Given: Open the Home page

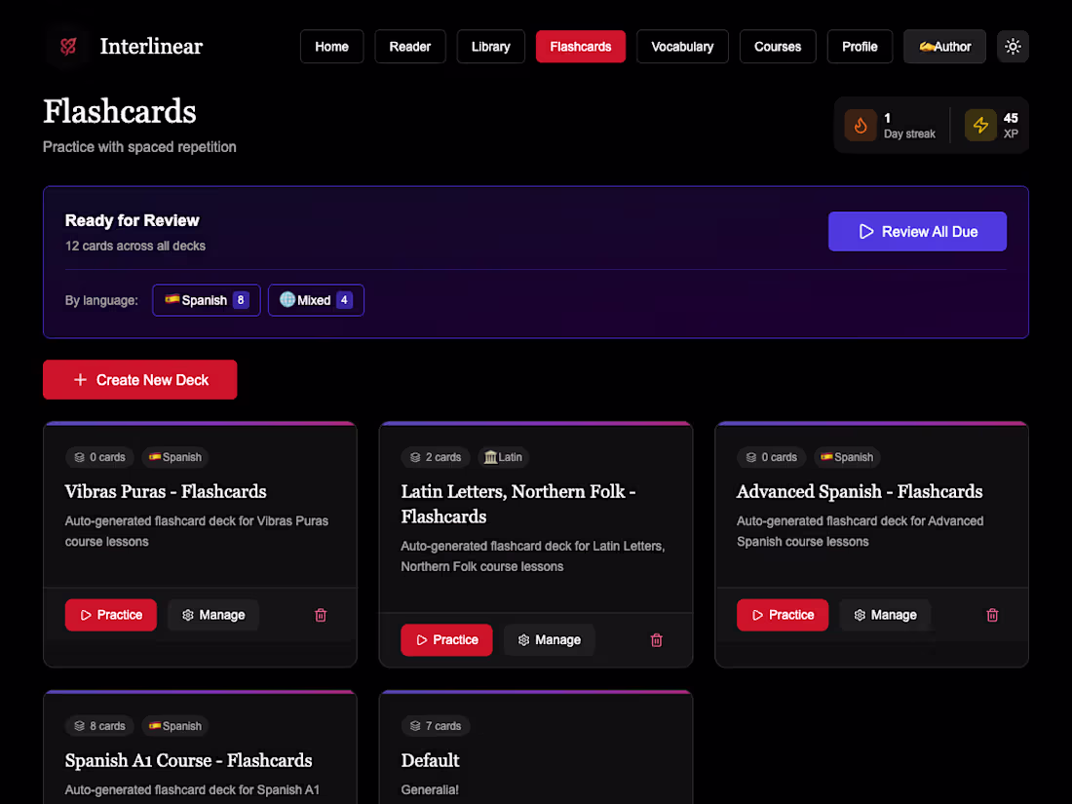Looking at the screenshot, I should click(331, 47).
